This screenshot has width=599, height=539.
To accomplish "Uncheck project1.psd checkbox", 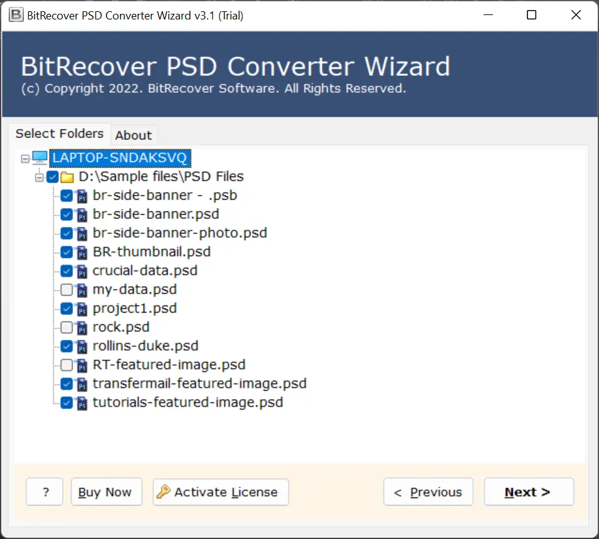I will pyautogui.click(x=66, y=309).
